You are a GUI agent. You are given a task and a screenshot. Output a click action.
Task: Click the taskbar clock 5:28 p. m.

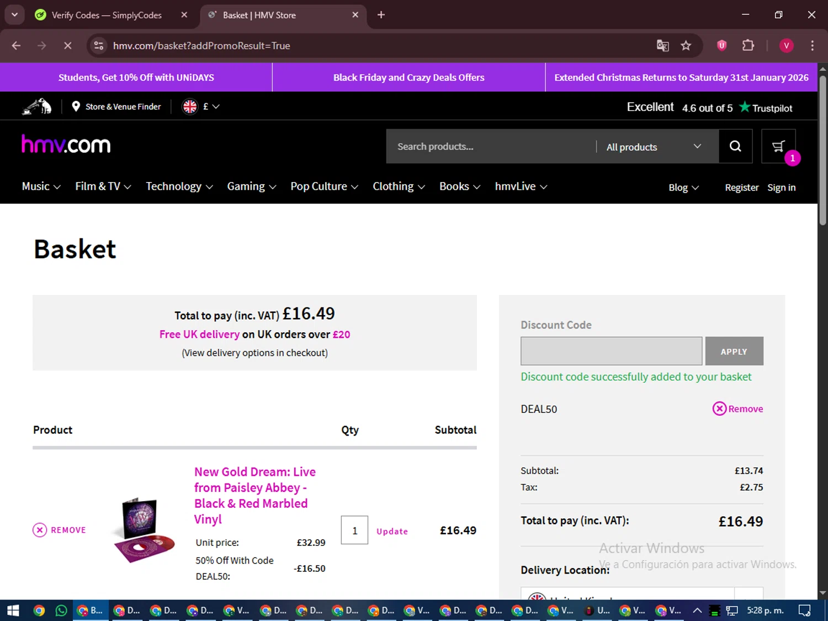765,611
